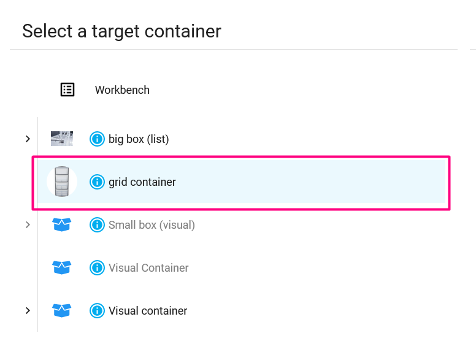This screenshot has width=476, height=341.
Task: Expand the big box (list) node
Action: click(28, 139)
